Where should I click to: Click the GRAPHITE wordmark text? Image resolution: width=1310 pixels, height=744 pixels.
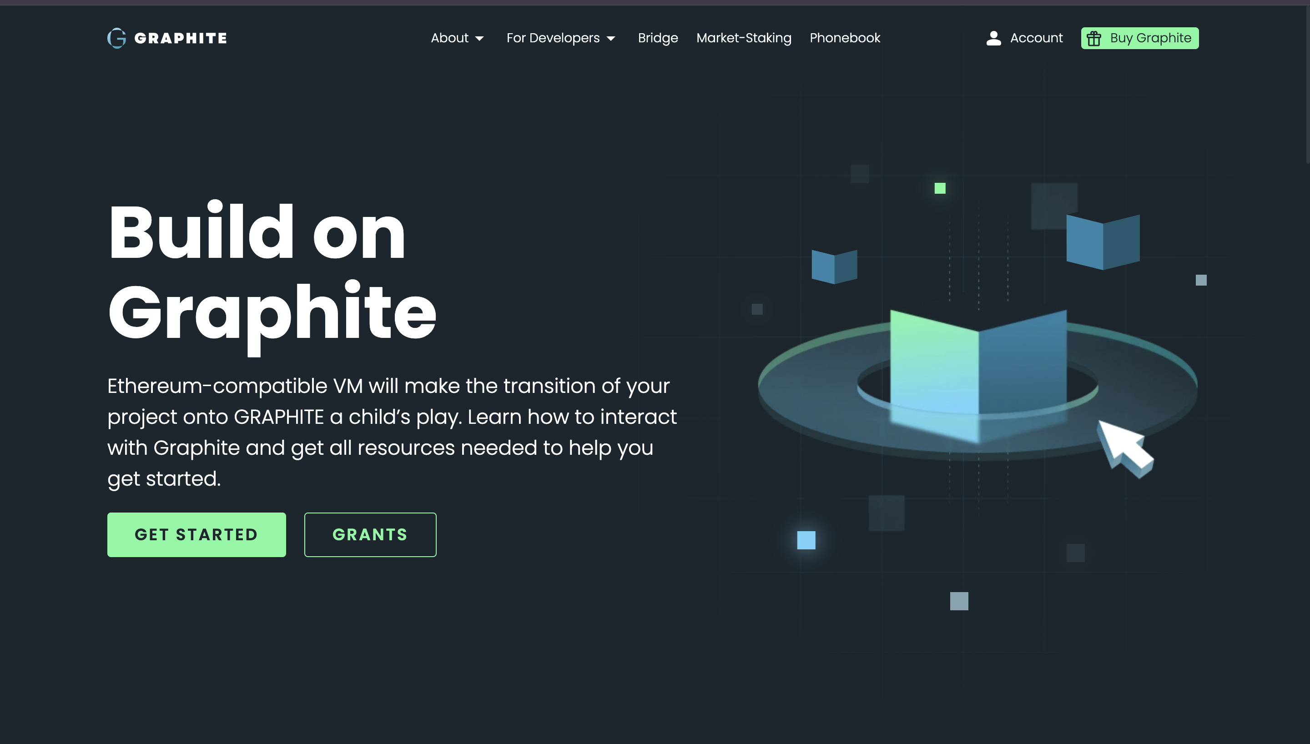tap(181, 38)
